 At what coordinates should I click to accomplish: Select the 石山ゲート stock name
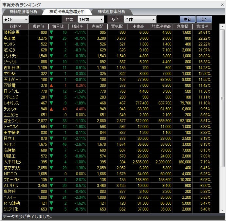pyautogui.click(x=12, y=80)
